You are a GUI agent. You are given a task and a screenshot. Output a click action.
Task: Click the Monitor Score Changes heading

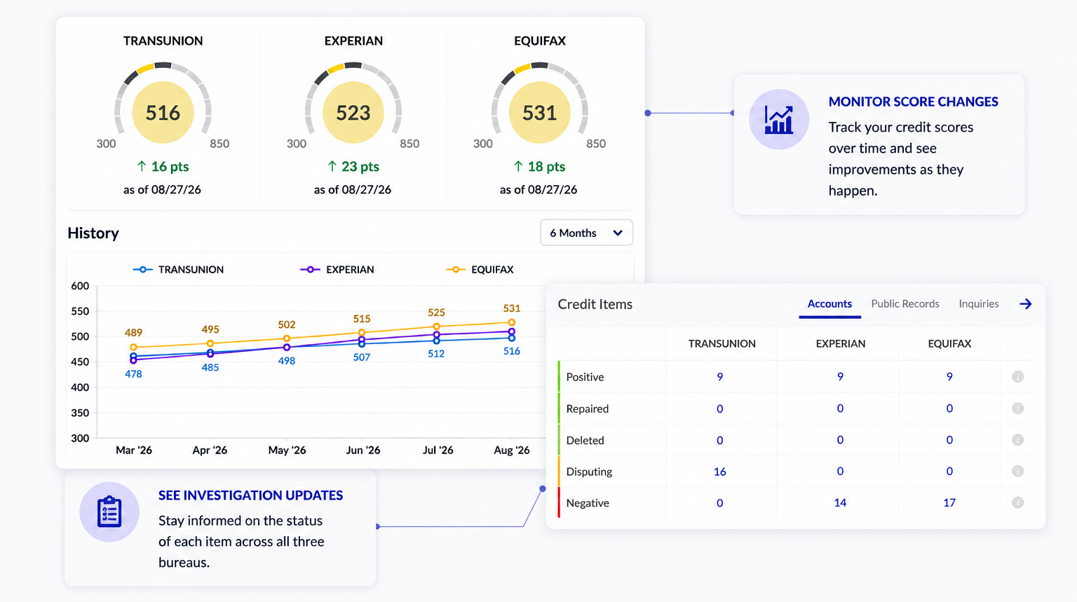click(x=913, y=102)
